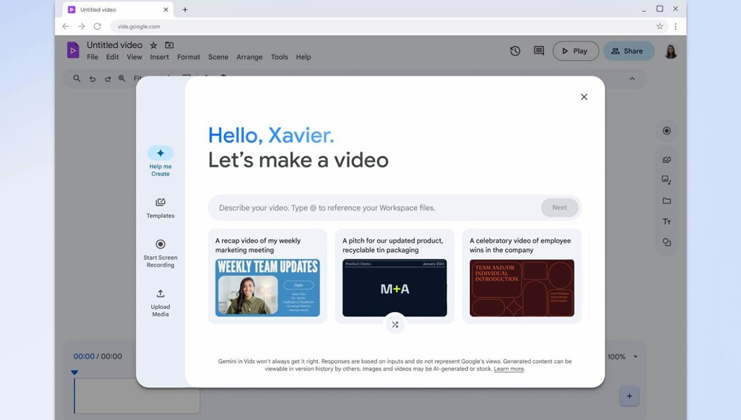Go back in the browser
The image size is (741, 420).
coord(65,27)
